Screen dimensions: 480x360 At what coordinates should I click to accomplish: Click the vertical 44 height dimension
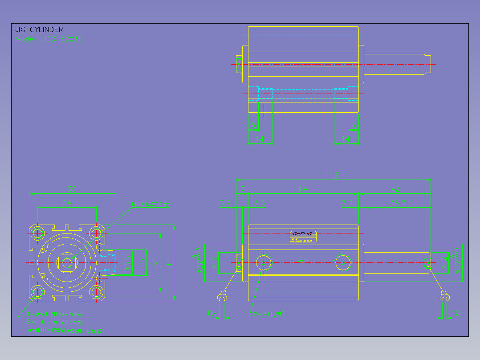point(170,262)
